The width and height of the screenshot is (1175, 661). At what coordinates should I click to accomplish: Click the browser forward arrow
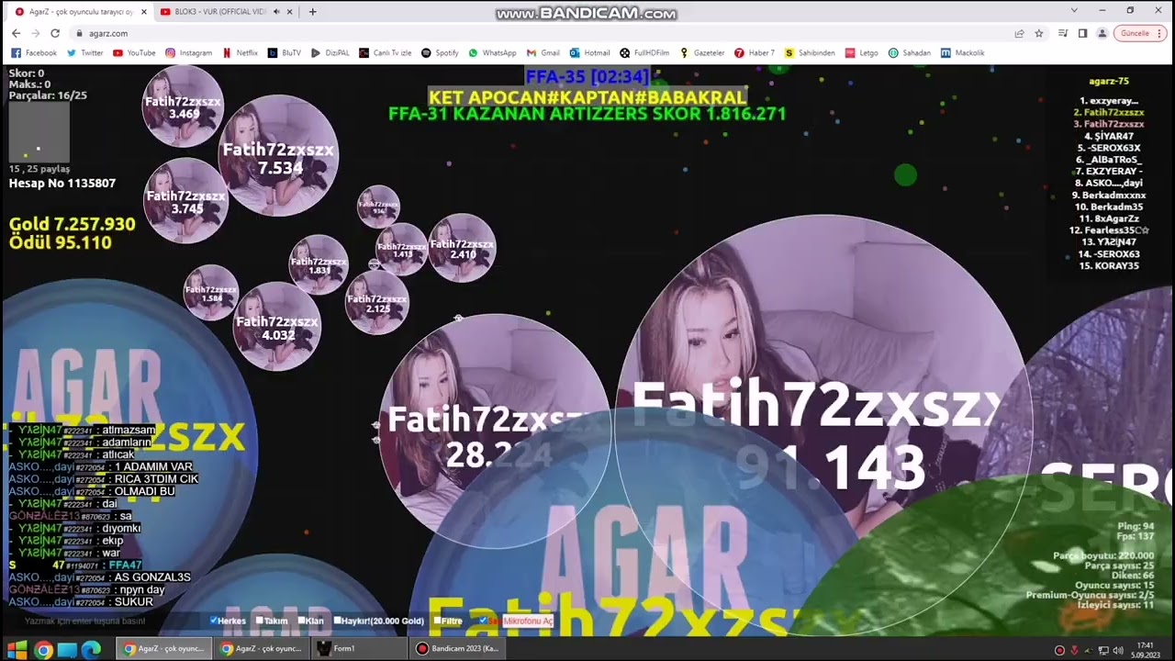[35, 33]
